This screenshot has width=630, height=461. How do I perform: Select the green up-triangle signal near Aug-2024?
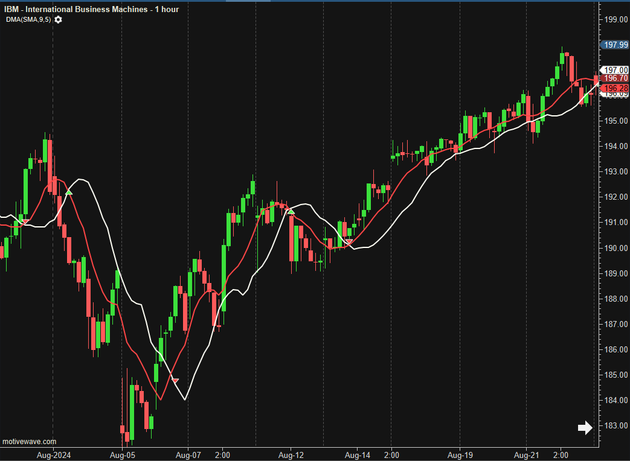tap(69, 192)
